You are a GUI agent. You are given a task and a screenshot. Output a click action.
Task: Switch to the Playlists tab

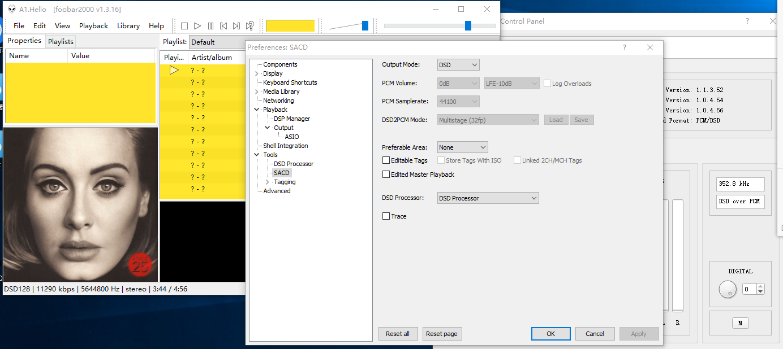[61, 42]
